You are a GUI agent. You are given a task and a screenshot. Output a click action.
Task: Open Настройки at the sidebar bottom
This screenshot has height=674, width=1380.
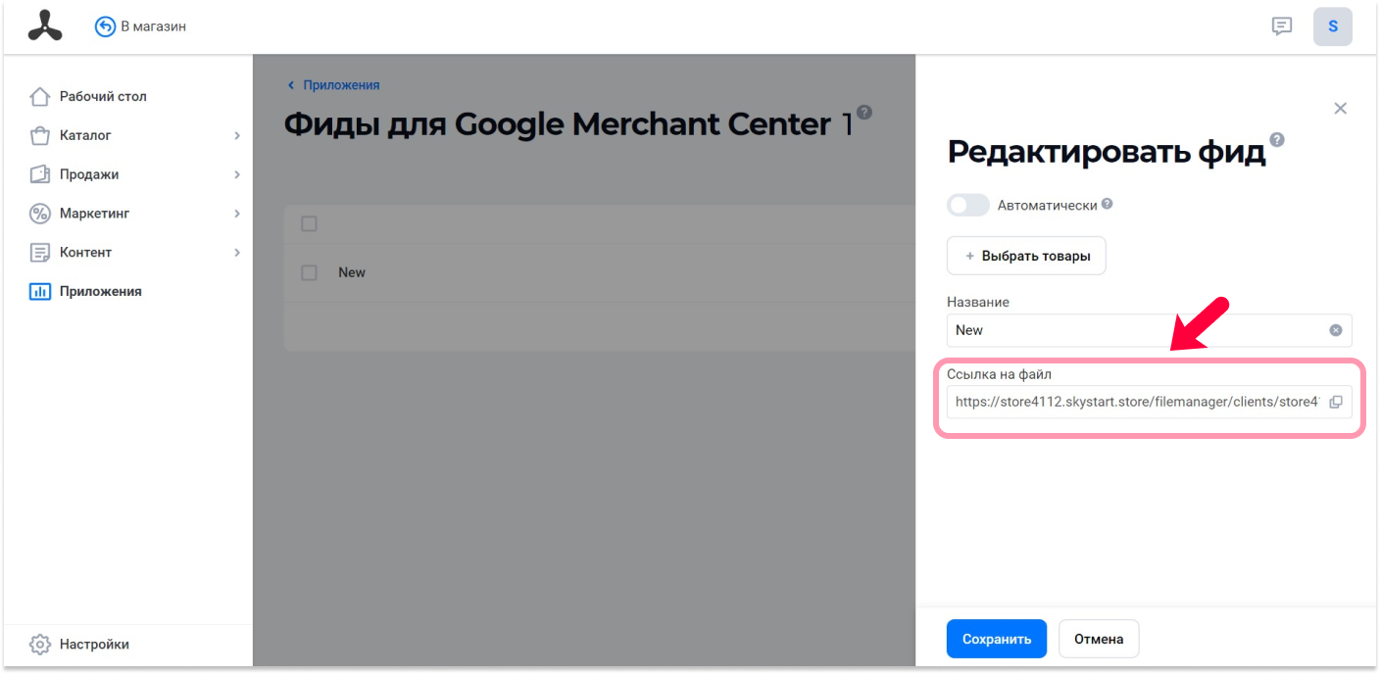pos(94,645)
